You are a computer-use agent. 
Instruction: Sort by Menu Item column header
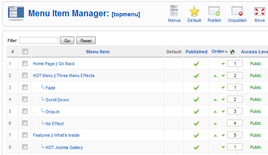click(98, 52)
